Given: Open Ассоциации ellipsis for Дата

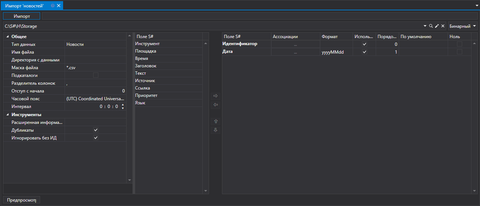Looking at the screenshot, I should (295, 53).
